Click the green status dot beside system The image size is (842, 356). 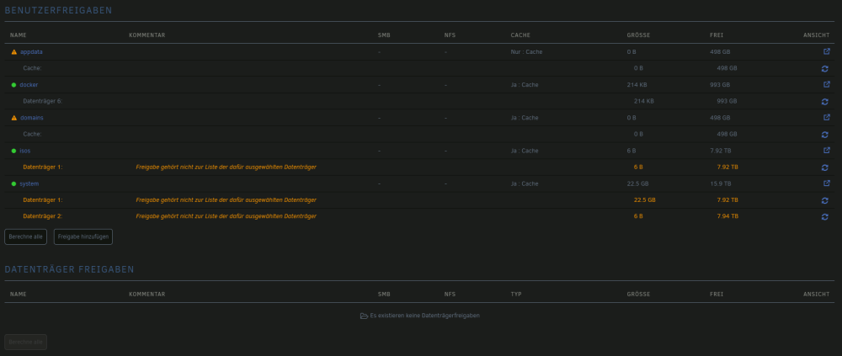pos(14,183)
